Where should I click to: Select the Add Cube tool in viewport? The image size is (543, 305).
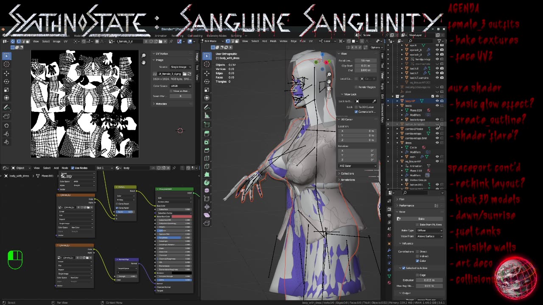[207, 125]
